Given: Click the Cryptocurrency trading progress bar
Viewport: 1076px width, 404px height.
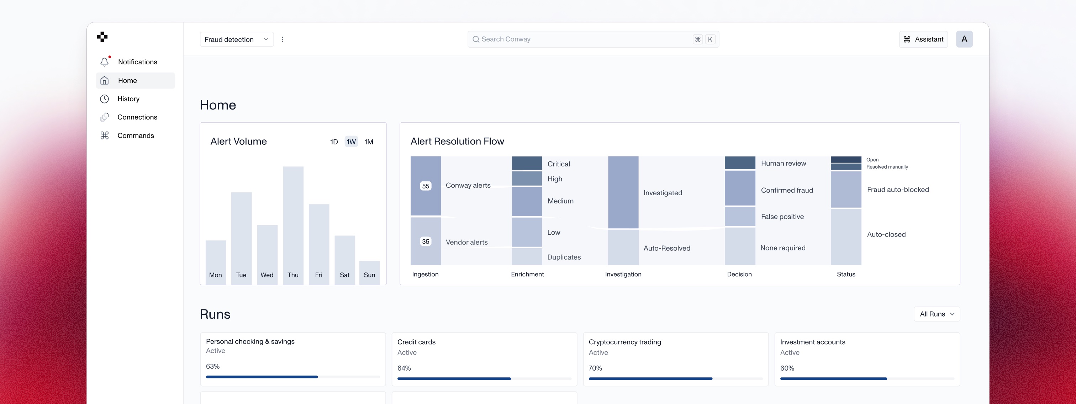Looking at the screenshot, I should pos(675,378).
